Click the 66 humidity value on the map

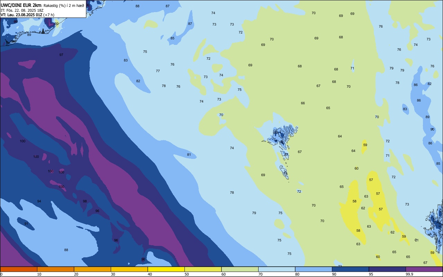click(x=303, y=103)
